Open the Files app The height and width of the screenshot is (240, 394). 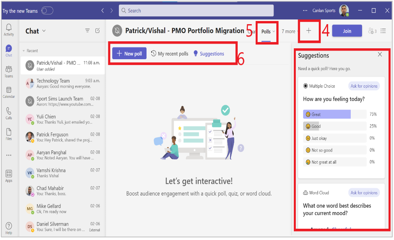tap(9, 134)
